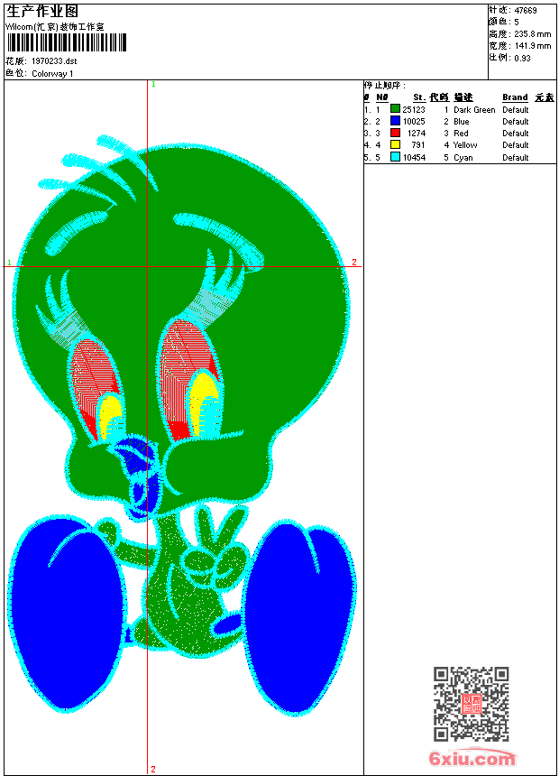This screenshot has height=776, width=559.
Task: Click the 停止顺序 heading
Action: tap(384, 86)
